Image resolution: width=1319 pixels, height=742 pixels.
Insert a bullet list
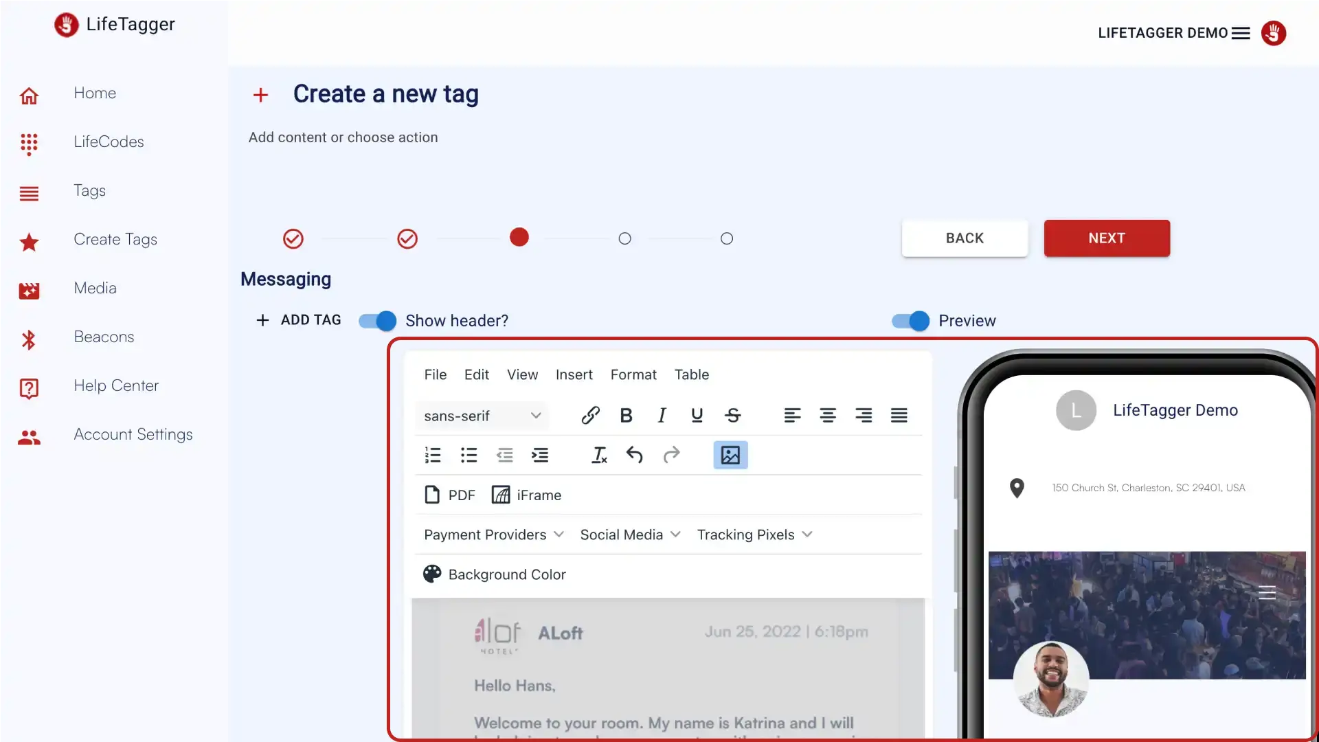(469, 455)
